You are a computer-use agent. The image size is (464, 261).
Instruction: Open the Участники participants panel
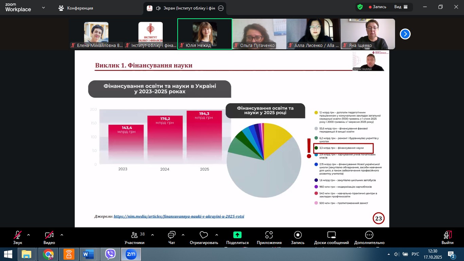(x=135, y=235)
